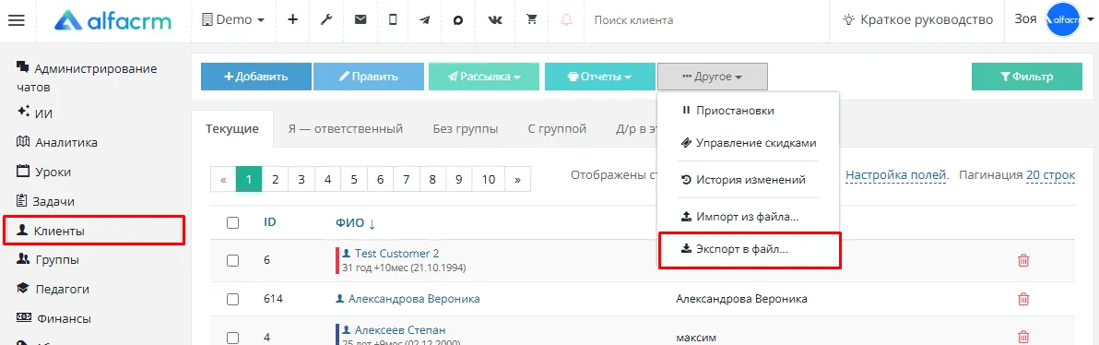1099x345 pixels.
Task: Open Краткое руководство link
Action: coord(918,19)
